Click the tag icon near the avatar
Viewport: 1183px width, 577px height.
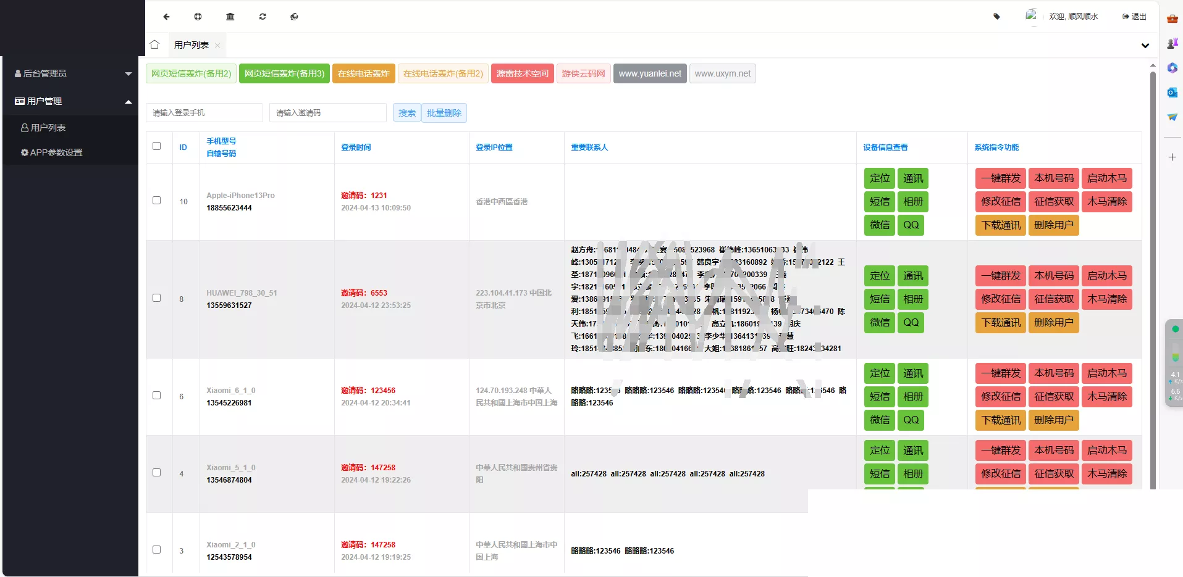(996, 17)
